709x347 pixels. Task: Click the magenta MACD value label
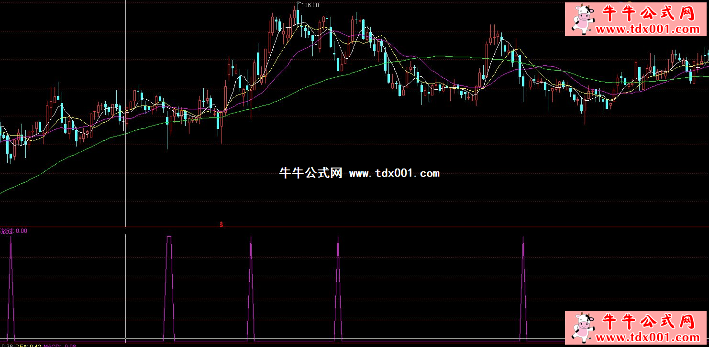pos(59,345)
